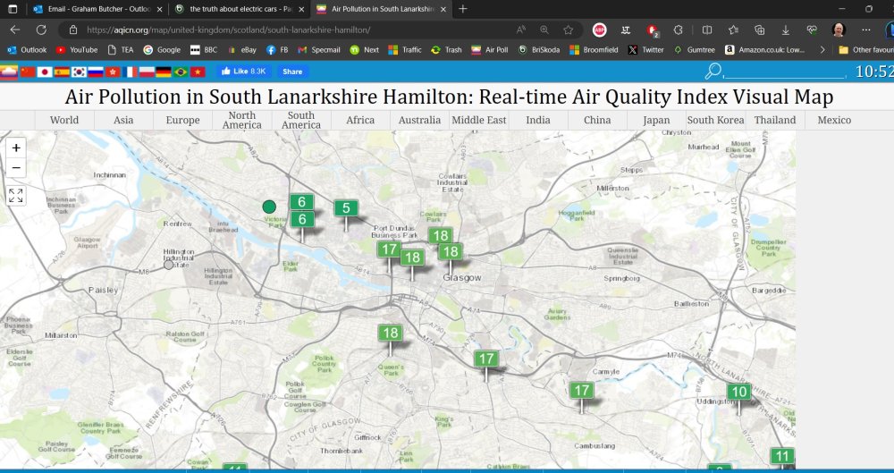
Task: Click the Facebook Like 8.3K button
Action: [243, 72]
